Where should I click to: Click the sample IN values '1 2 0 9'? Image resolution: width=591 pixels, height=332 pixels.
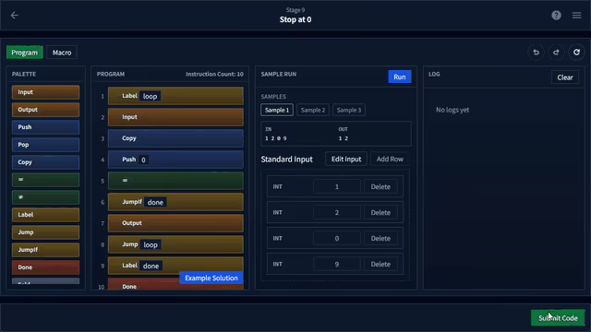tap(276, 138)
